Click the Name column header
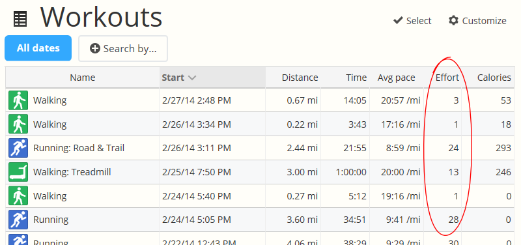521x245 pixels. pos(83,78)
